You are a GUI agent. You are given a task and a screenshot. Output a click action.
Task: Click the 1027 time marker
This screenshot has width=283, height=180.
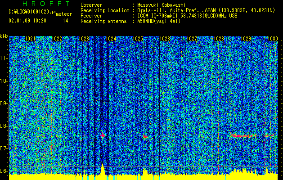(192, 39)
